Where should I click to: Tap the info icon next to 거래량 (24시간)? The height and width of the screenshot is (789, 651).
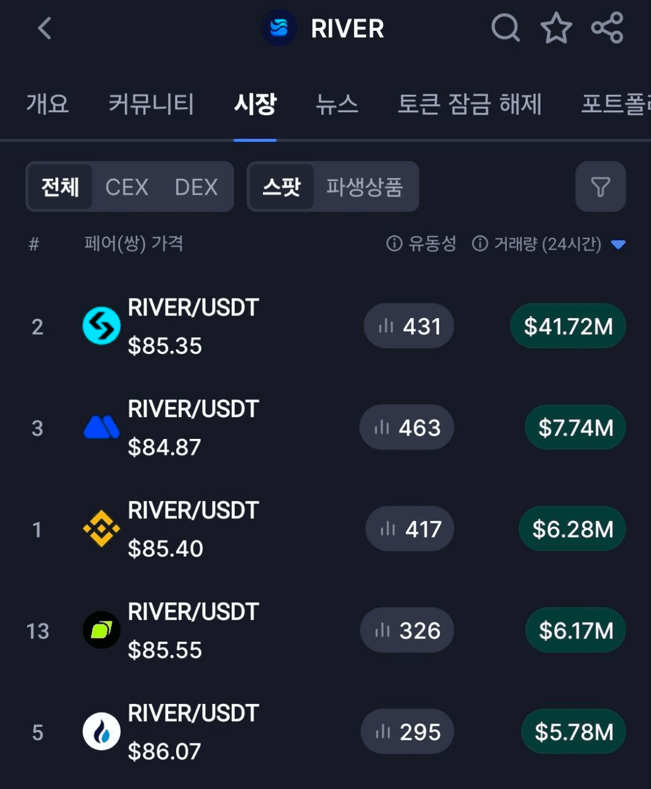click(480, 244)
